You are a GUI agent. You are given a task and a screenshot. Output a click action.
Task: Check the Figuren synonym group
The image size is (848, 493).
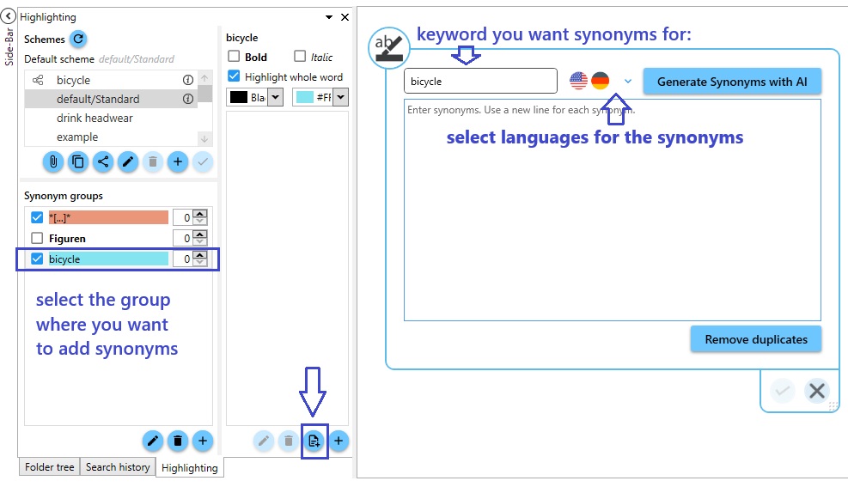click(37, 238)
